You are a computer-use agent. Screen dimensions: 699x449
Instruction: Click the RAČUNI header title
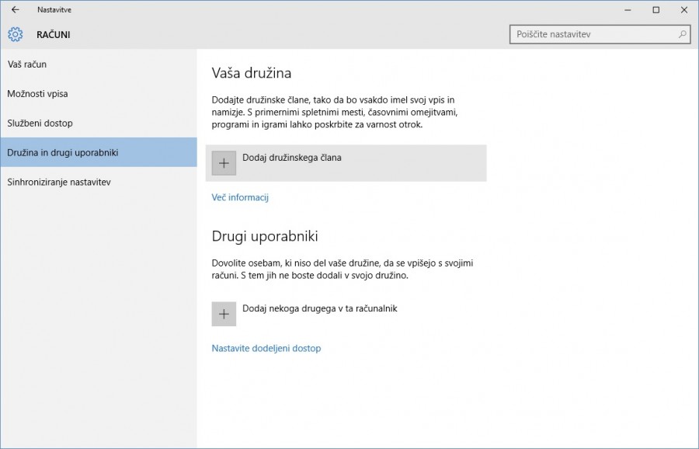point(54,35)
